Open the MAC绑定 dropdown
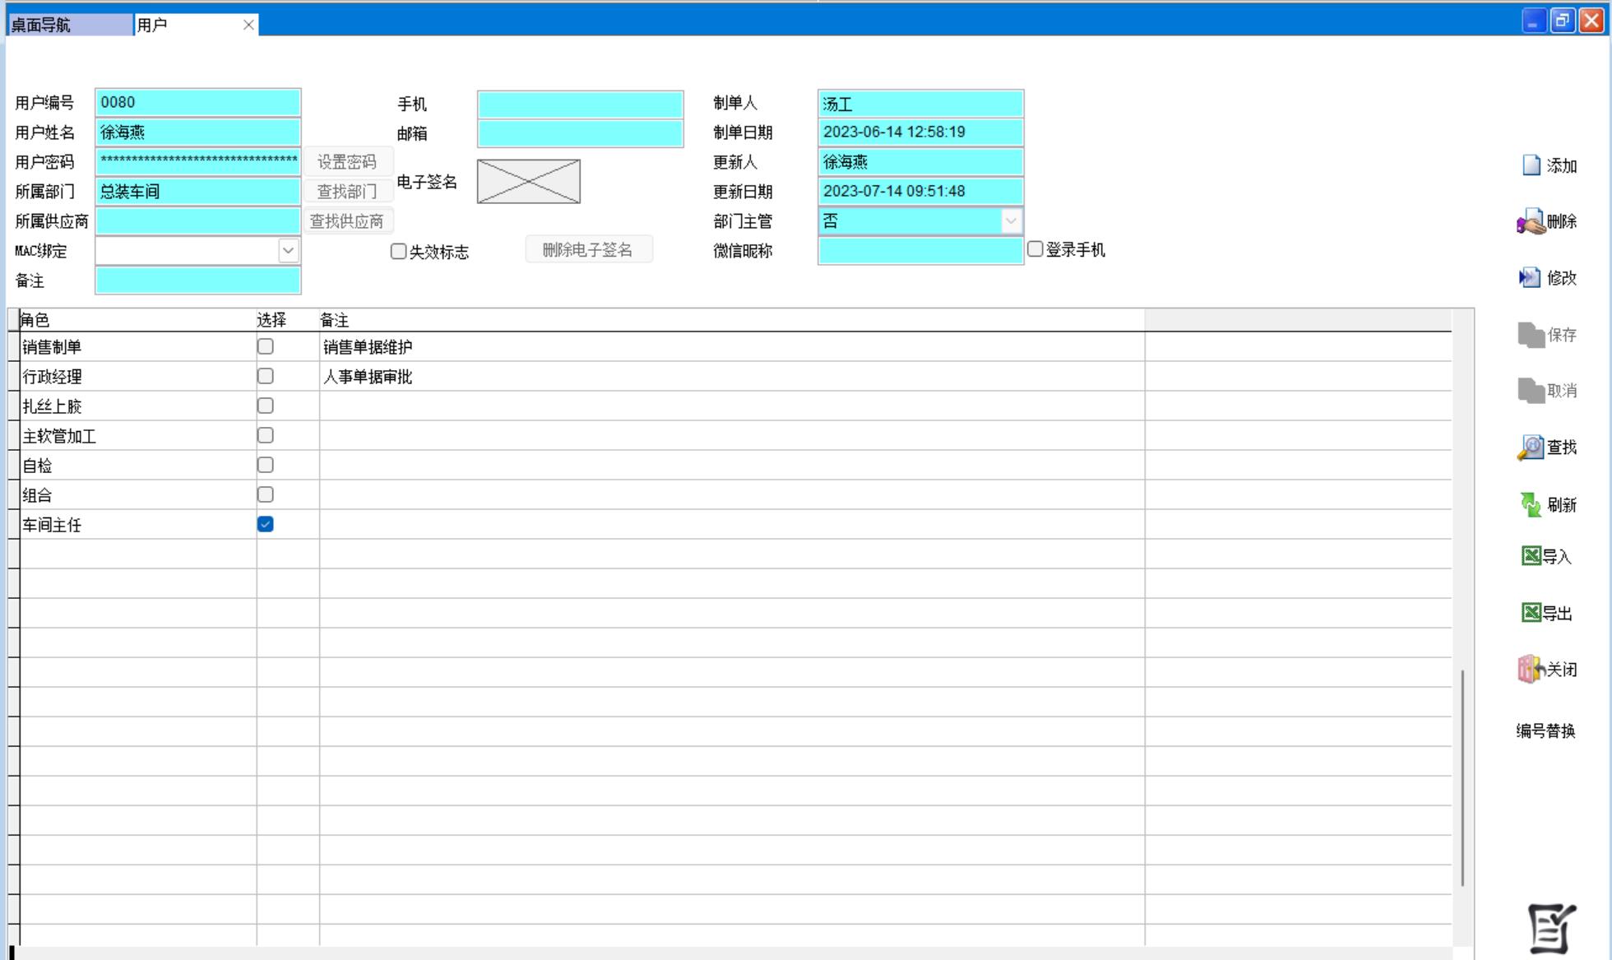Screen dimensions: 1612x960 288,251
